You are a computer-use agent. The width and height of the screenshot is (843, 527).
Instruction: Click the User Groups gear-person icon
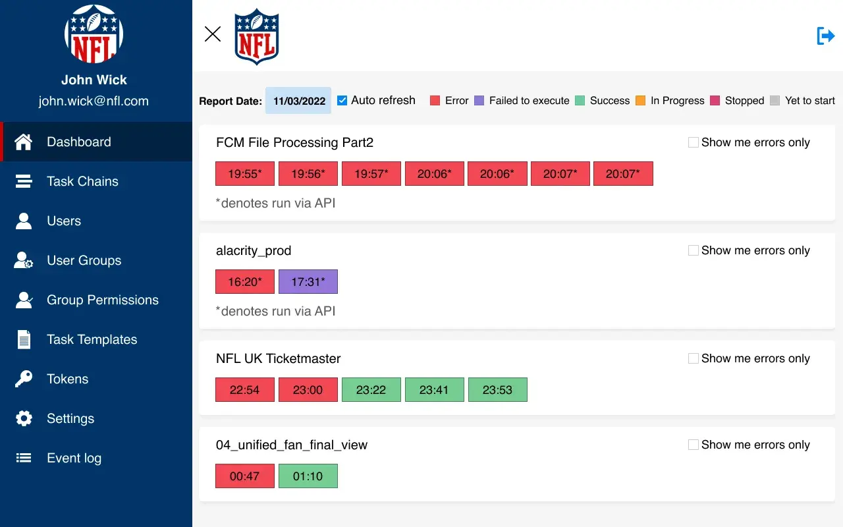coord(24,260)
